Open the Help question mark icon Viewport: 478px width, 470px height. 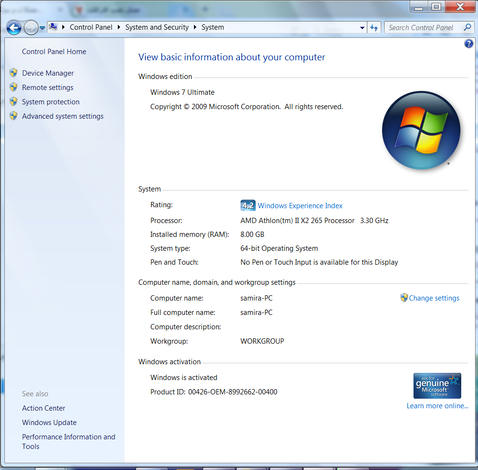coord(468,44)
